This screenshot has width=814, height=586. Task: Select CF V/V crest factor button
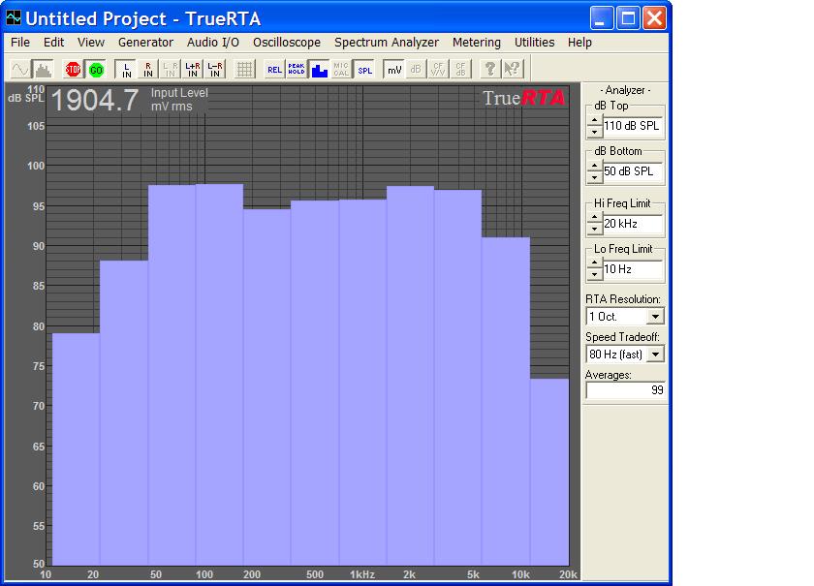click(438, 69)
